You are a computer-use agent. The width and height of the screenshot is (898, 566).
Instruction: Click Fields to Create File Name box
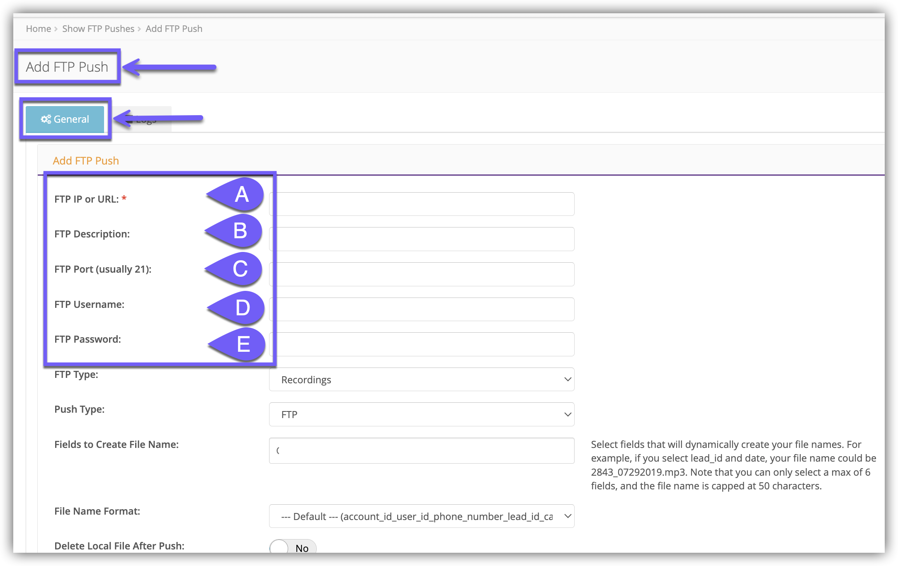pos(421,451)
